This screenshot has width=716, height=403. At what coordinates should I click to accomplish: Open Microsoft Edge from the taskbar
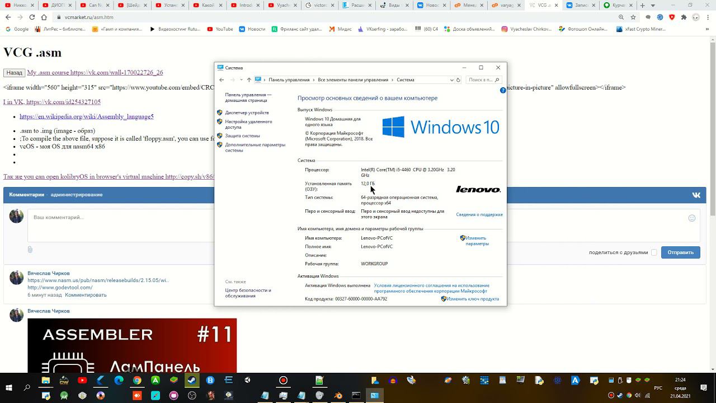tap(119, 381)
